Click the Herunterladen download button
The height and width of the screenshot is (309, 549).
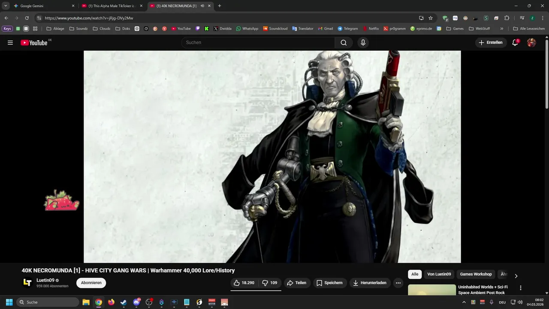(370, 283)
